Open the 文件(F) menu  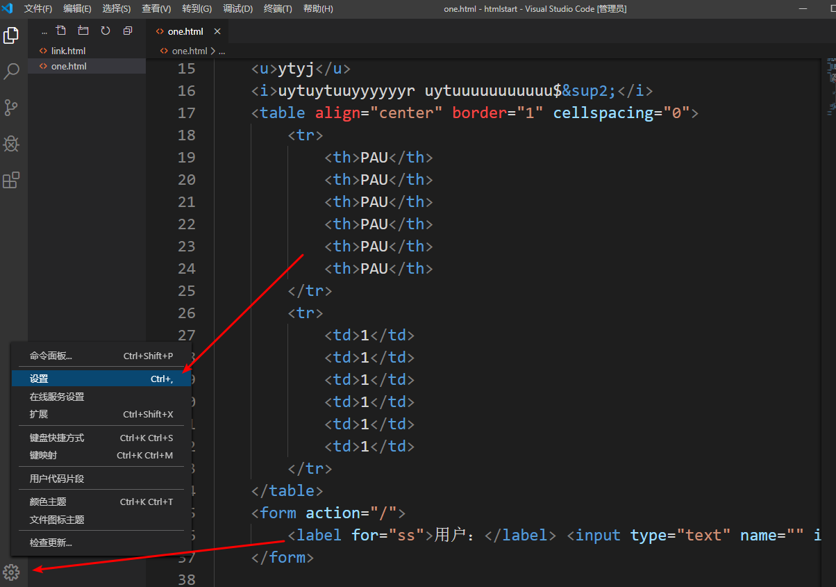(38, 8)
